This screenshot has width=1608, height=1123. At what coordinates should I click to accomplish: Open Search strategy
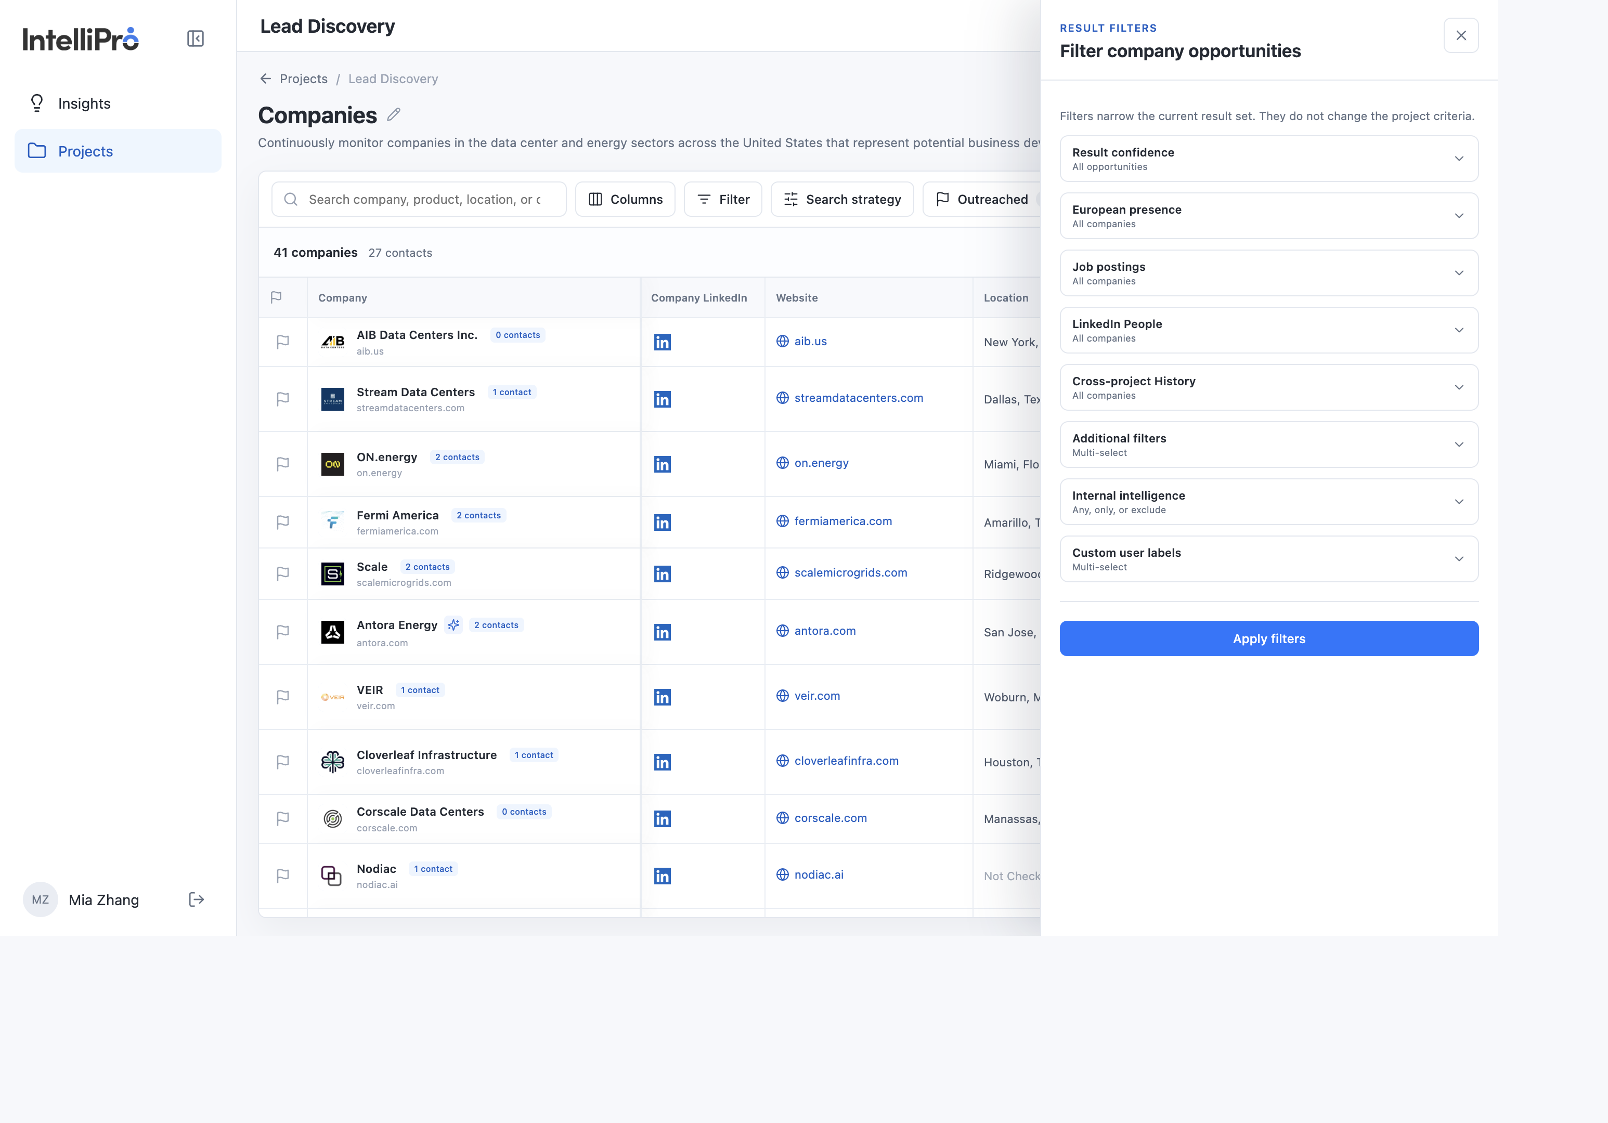click(842, 200)
